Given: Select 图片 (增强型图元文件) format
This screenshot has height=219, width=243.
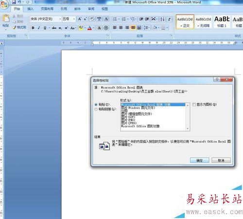Looking at the screenshot, I should coord(137,114).
